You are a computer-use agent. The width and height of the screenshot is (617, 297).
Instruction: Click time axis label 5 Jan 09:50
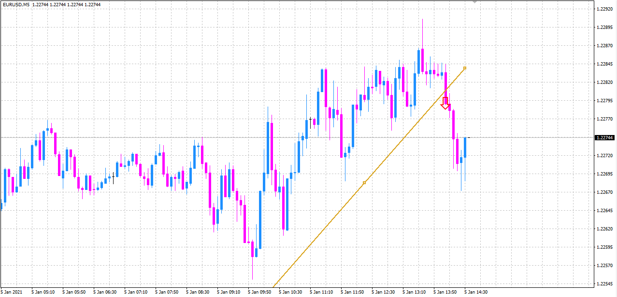(259, 292)
